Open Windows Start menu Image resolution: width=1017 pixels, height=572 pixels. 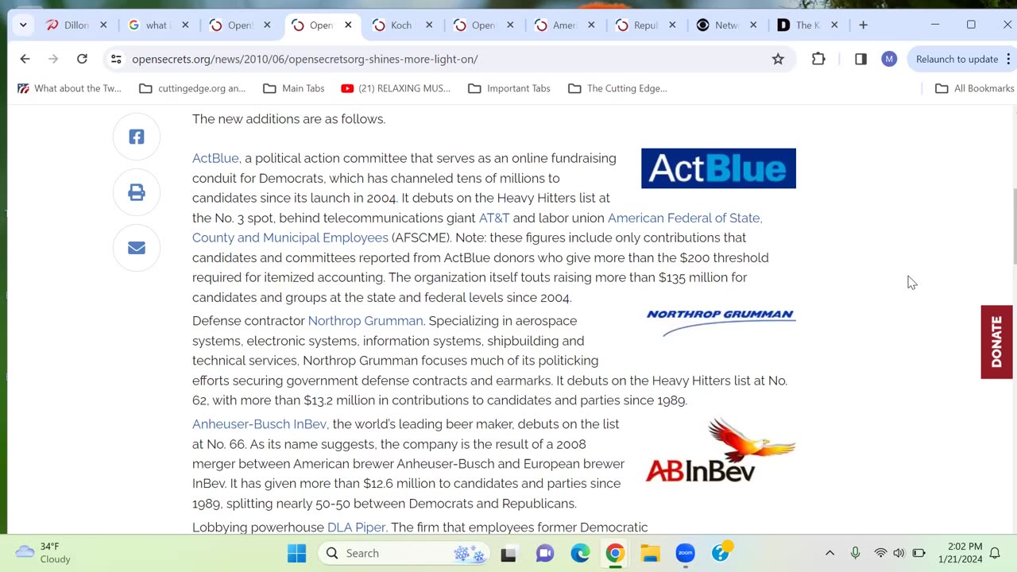(x=296, y=553)
